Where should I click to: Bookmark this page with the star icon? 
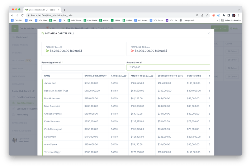click(x=207, y=15)
